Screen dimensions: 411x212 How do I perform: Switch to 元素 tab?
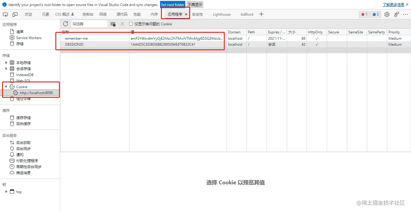45,14
